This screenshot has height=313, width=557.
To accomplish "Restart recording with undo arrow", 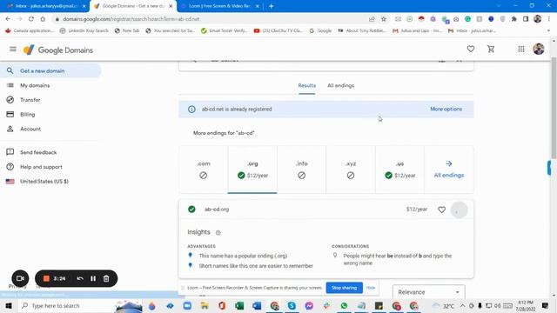I will coord(80,278).
